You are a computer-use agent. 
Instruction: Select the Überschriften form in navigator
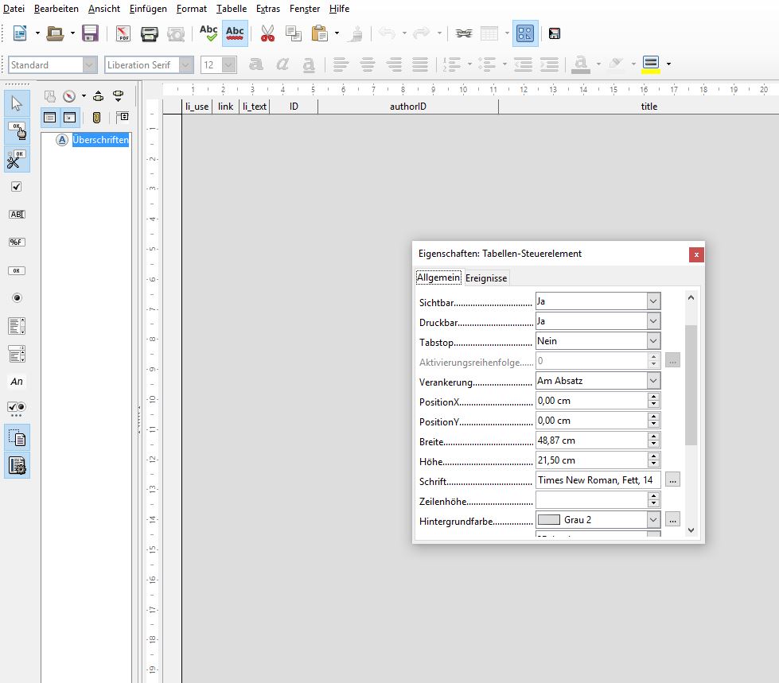(100, 140)
